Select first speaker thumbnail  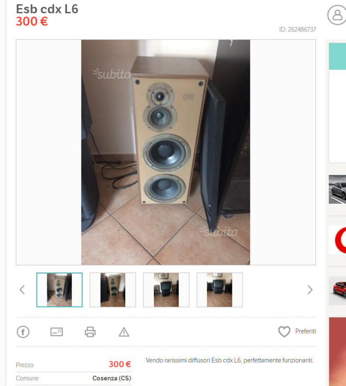60,290
